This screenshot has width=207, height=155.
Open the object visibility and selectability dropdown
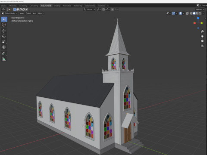tap(169, 13)
